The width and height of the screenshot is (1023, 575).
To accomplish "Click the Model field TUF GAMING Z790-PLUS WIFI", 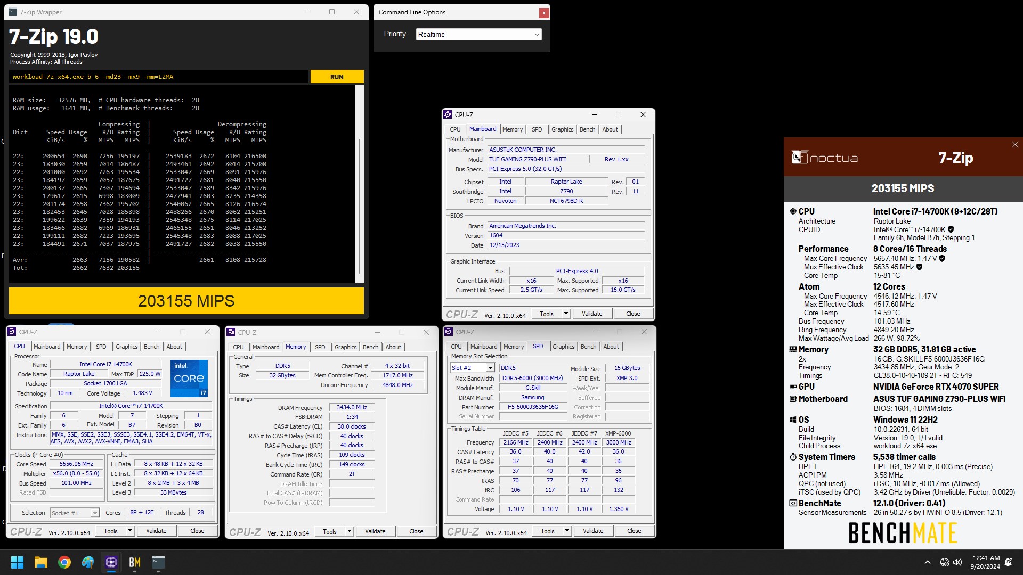I will point(538,159).
